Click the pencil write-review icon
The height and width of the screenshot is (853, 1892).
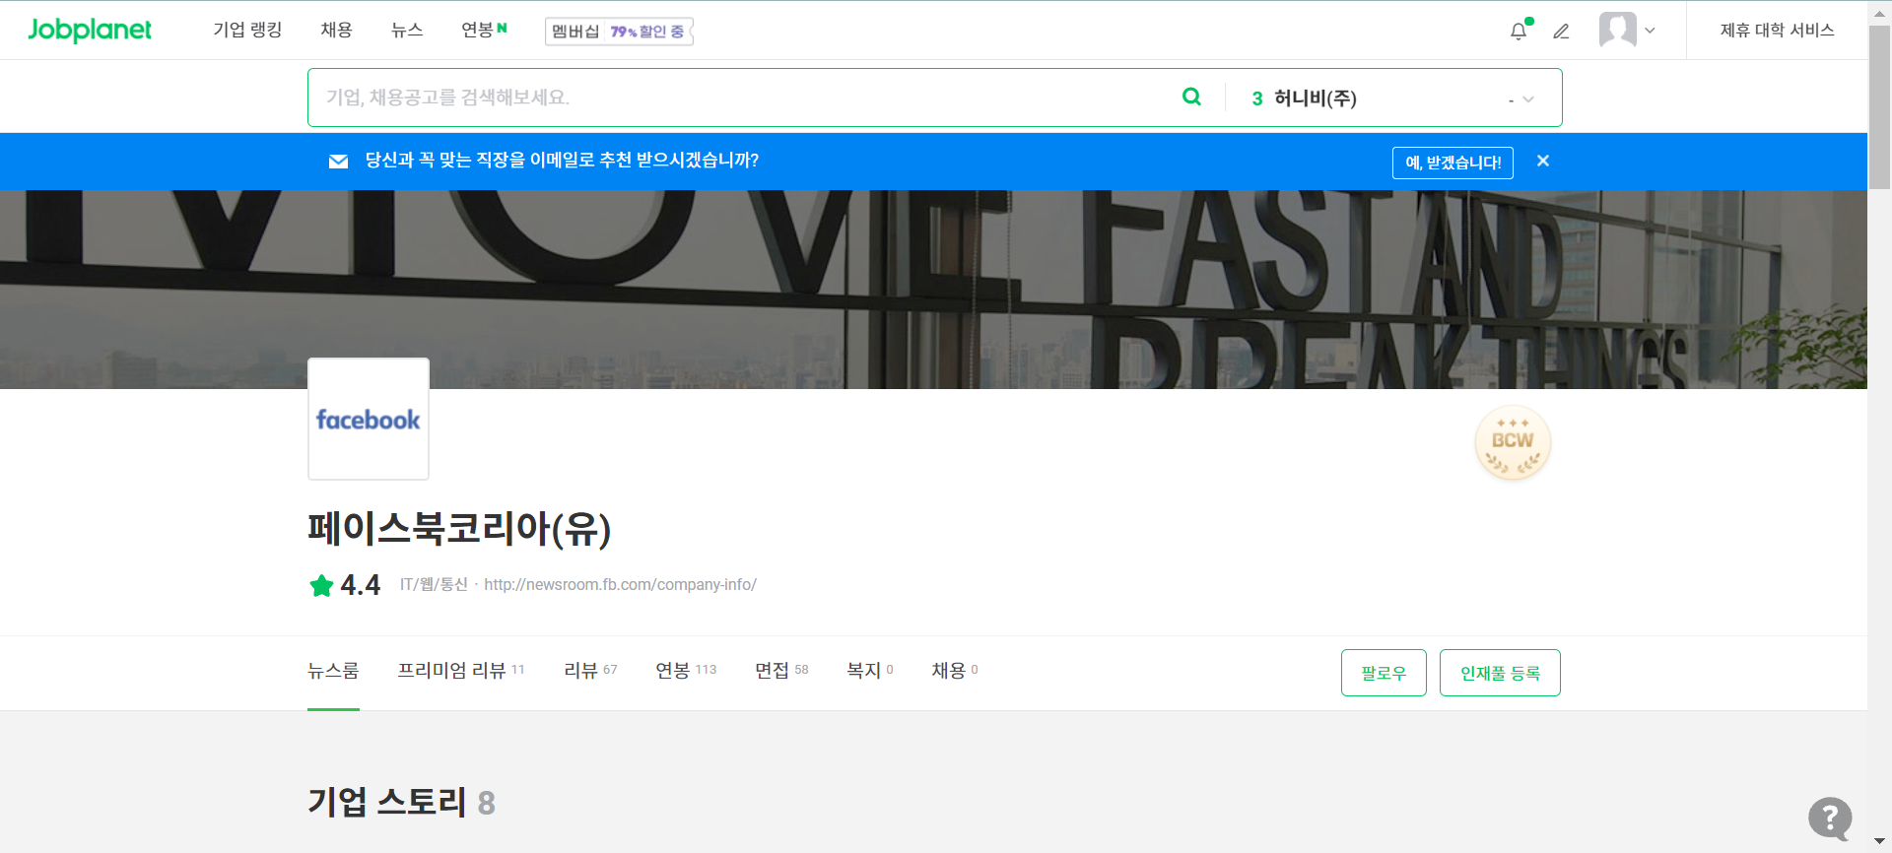[1561, 32]
